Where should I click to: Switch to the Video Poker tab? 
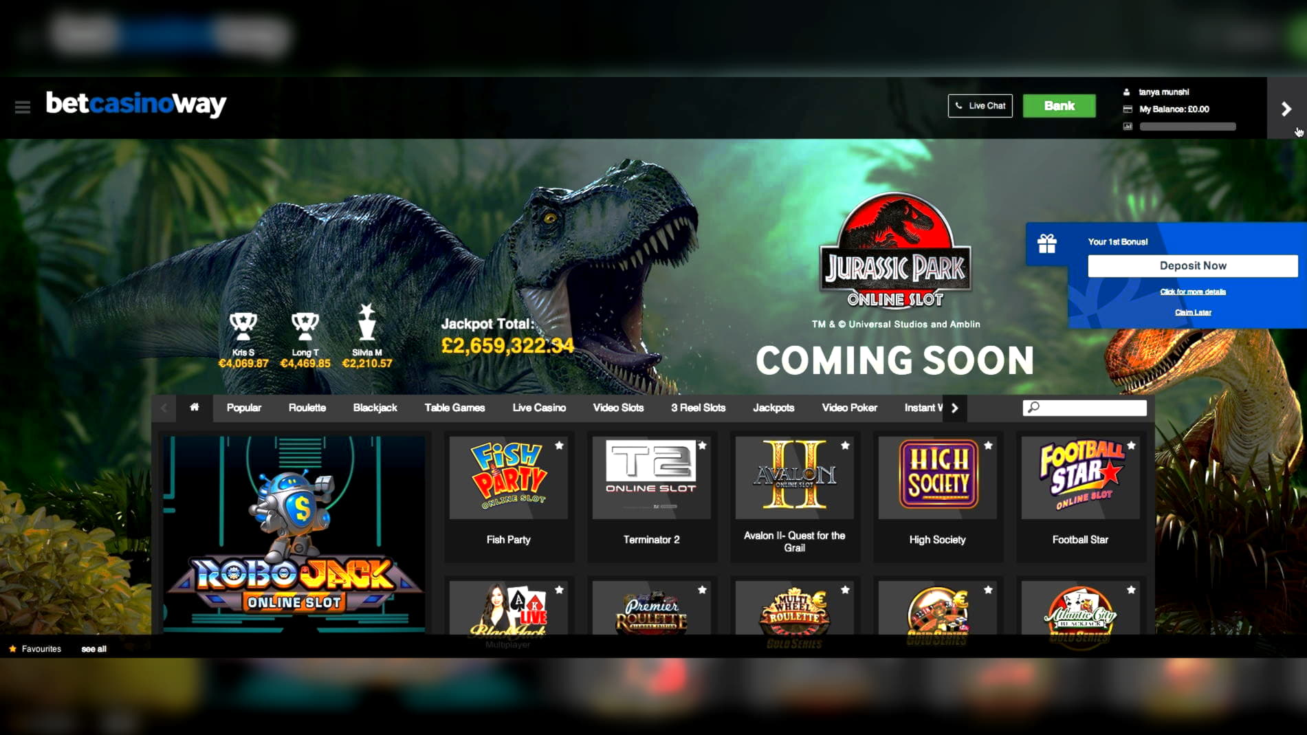pyautogui.click(x=849, y=408)
